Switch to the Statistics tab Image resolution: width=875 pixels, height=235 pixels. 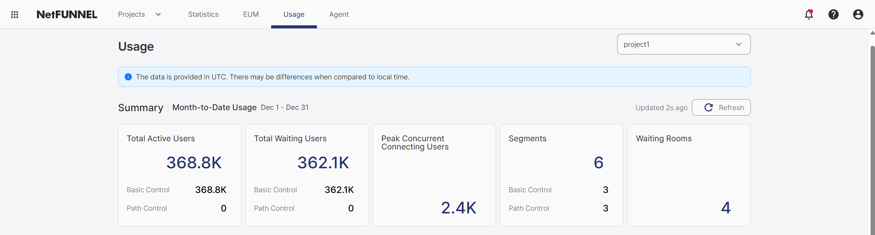[203, 14]
